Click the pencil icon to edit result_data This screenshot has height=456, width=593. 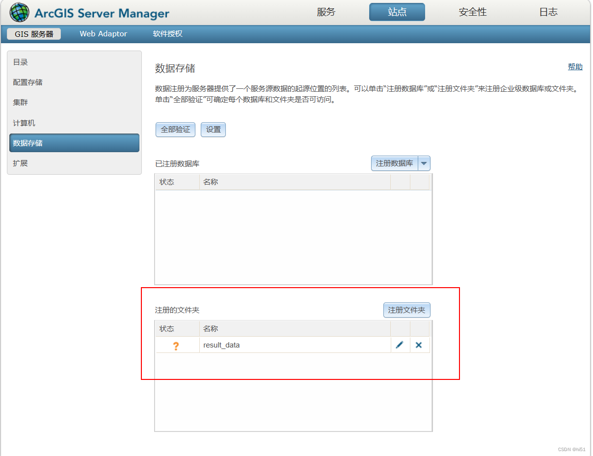400,345
